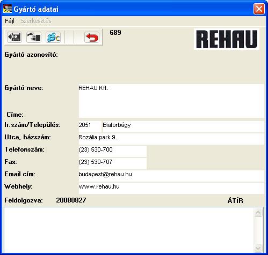Open the Internet Explorer web icon

tap(53, 37)
